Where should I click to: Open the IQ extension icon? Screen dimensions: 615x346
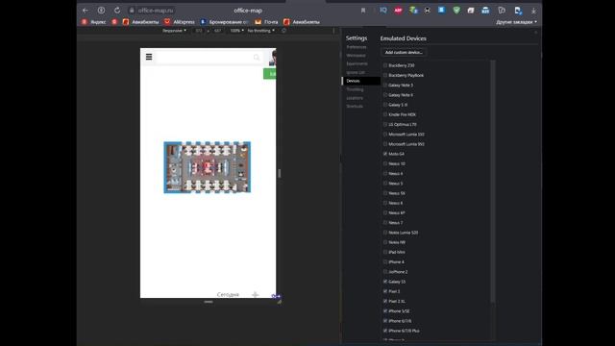coord(383,11)
